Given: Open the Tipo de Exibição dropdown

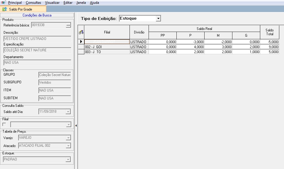Looking at the screenshot, I should coord(158,18).
